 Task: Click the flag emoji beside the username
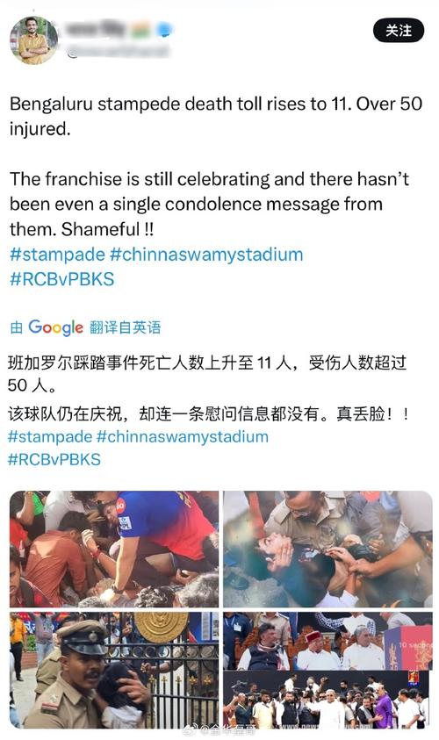[140, 30]
